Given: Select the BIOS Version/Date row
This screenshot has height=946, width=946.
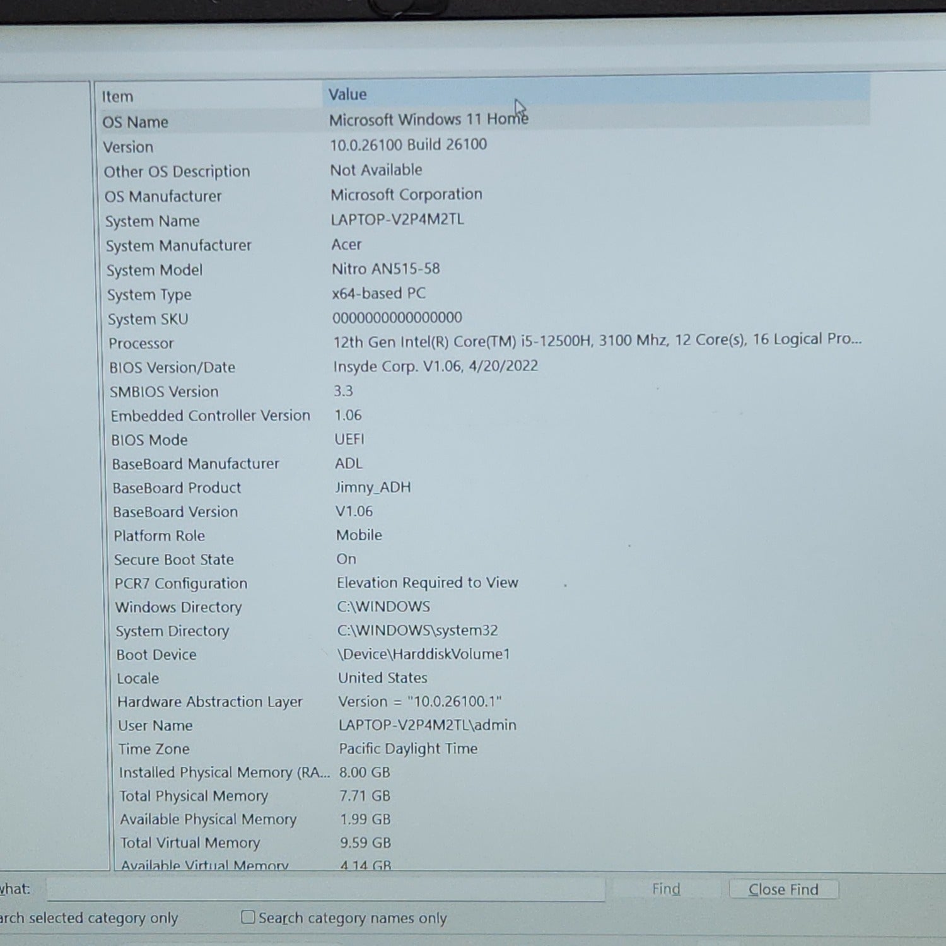Looking at the screenshot, I should point(172,368).
